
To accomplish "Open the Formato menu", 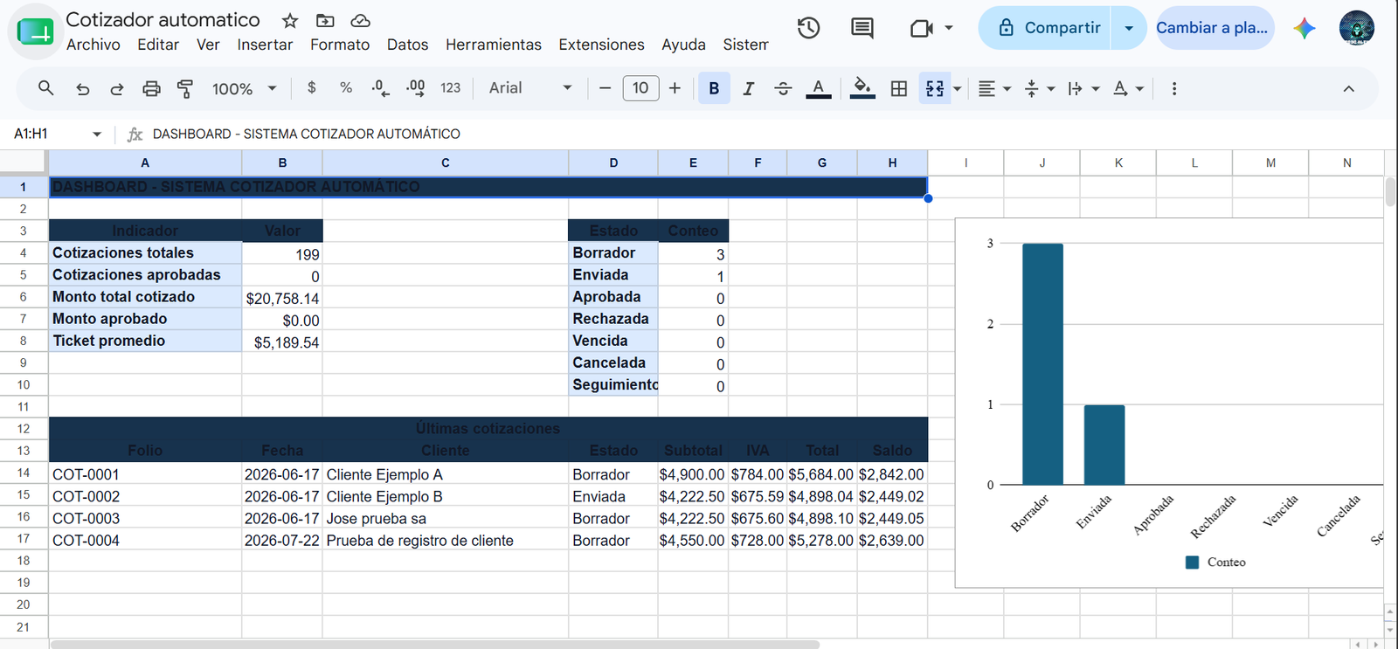I will (x=340, y=45).
